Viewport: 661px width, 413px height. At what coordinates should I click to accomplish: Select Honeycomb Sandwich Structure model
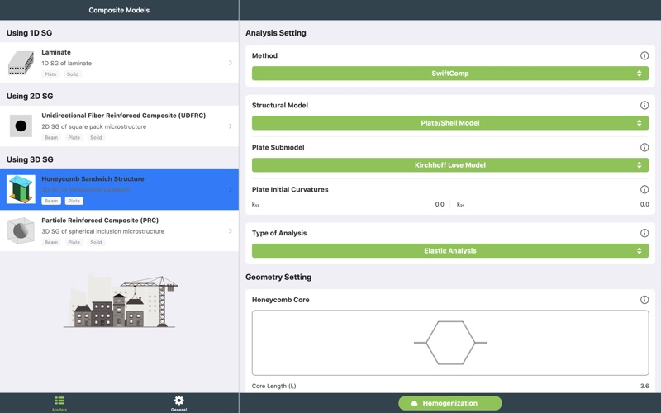coord(119,189)
